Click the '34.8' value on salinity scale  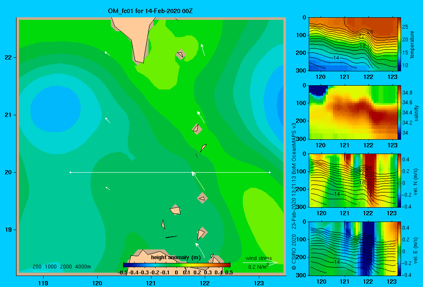[x=407, y=92]
